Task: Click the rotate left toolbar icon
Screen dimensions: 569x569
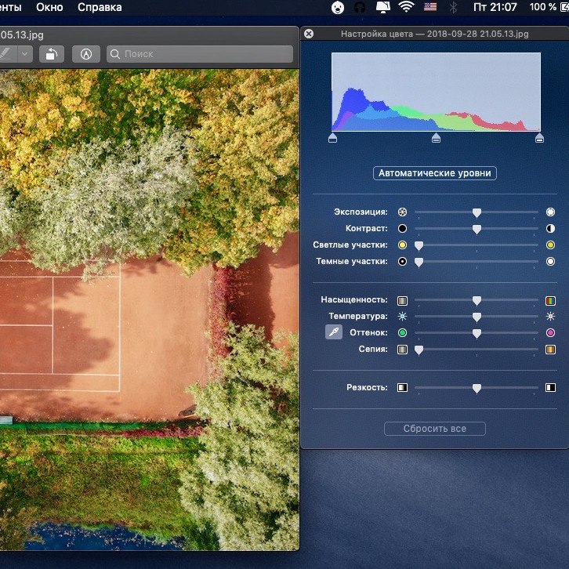Action: (52, 54)
